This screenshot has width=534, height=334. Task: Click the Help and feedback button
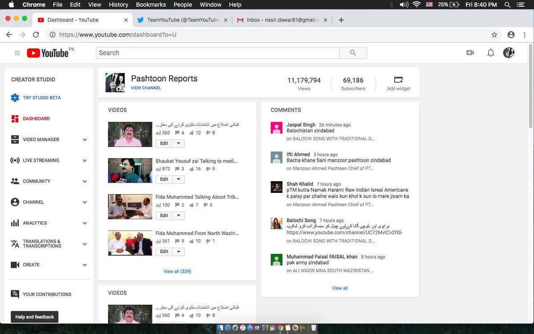coord(35,317)
